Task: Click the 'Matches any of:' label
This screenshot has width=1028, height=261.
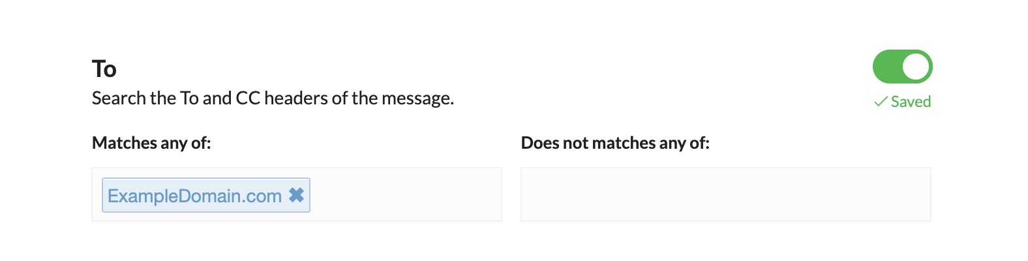Action: (x=151, y=143)
